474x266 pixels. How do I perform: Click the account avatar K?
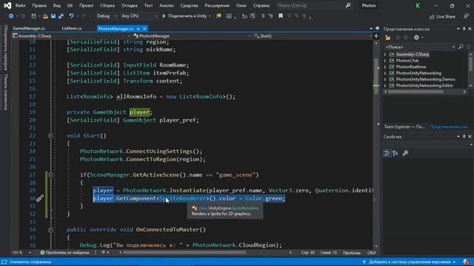[x=418, y=6]
